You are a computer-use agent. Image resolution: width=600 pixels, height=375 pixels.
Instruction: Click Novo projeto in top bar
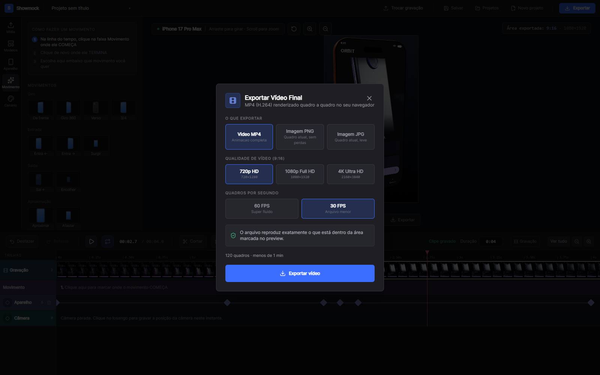pos(527,8)
